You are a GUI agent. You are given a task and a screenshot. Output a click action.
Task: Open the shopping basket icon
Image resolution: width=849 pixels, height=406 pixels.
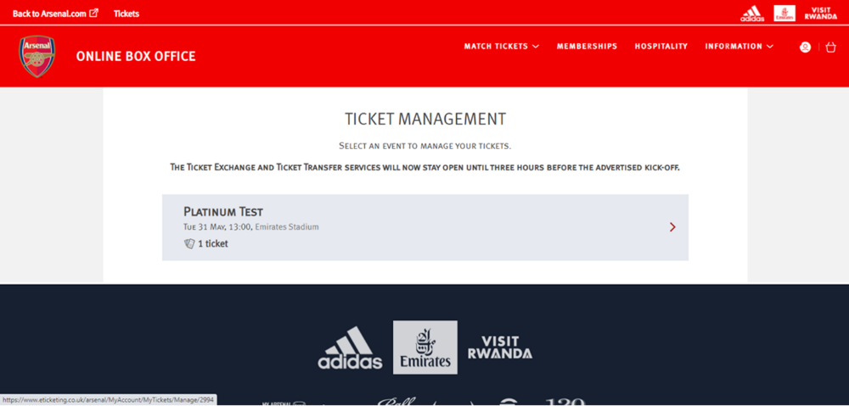point(830,47)
